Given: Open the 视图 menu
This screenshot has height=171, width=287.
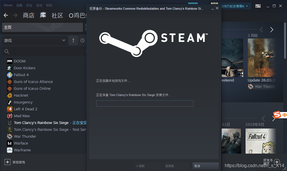Looking at the screenshot, I should point(19,5).
